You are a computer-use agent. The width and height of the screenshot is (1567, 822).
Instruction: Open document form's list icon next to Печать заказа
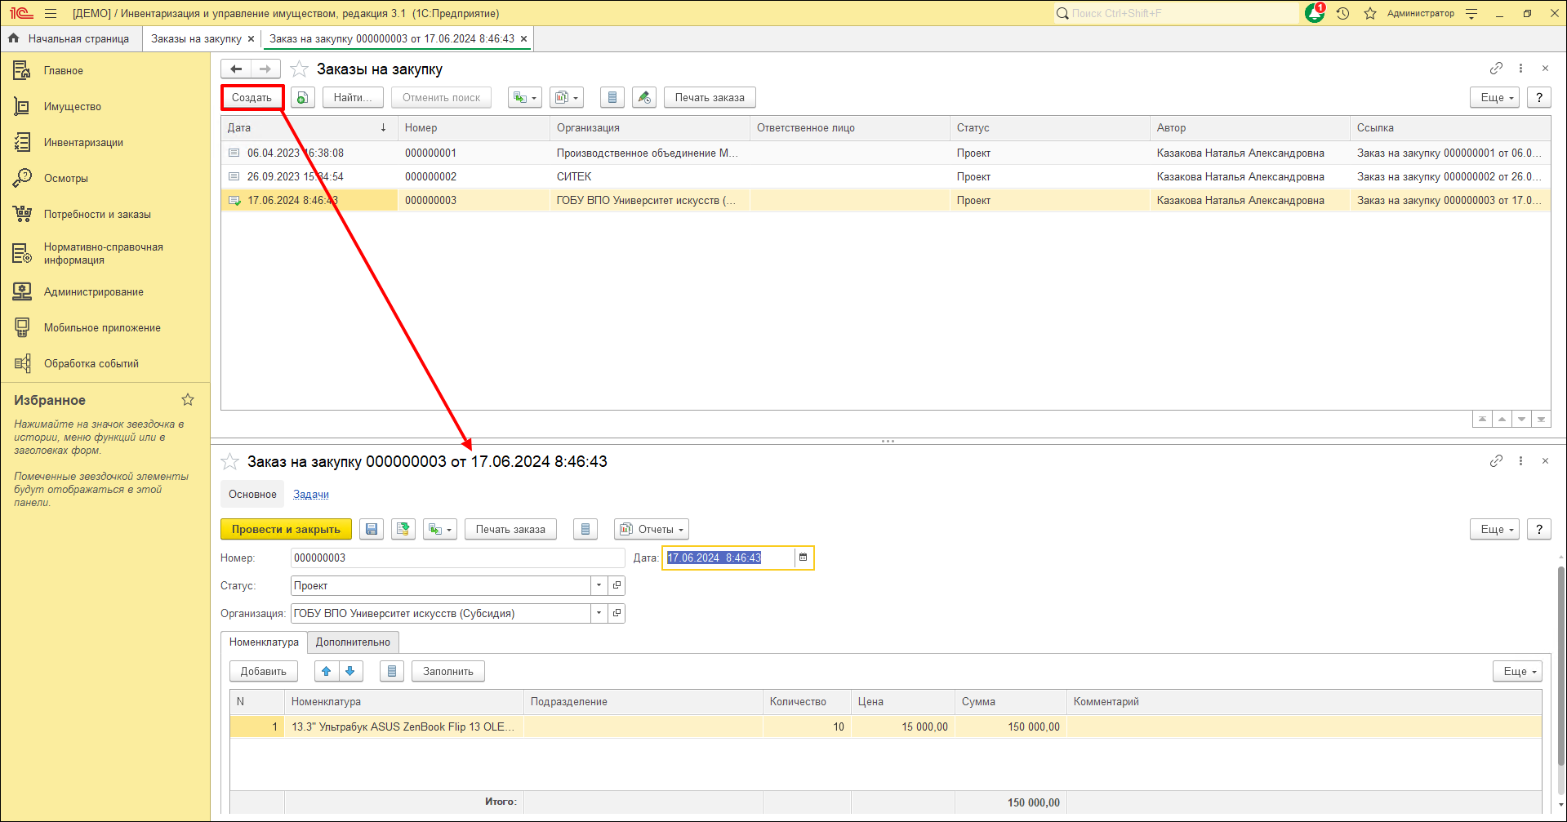(x=585, y=529)
